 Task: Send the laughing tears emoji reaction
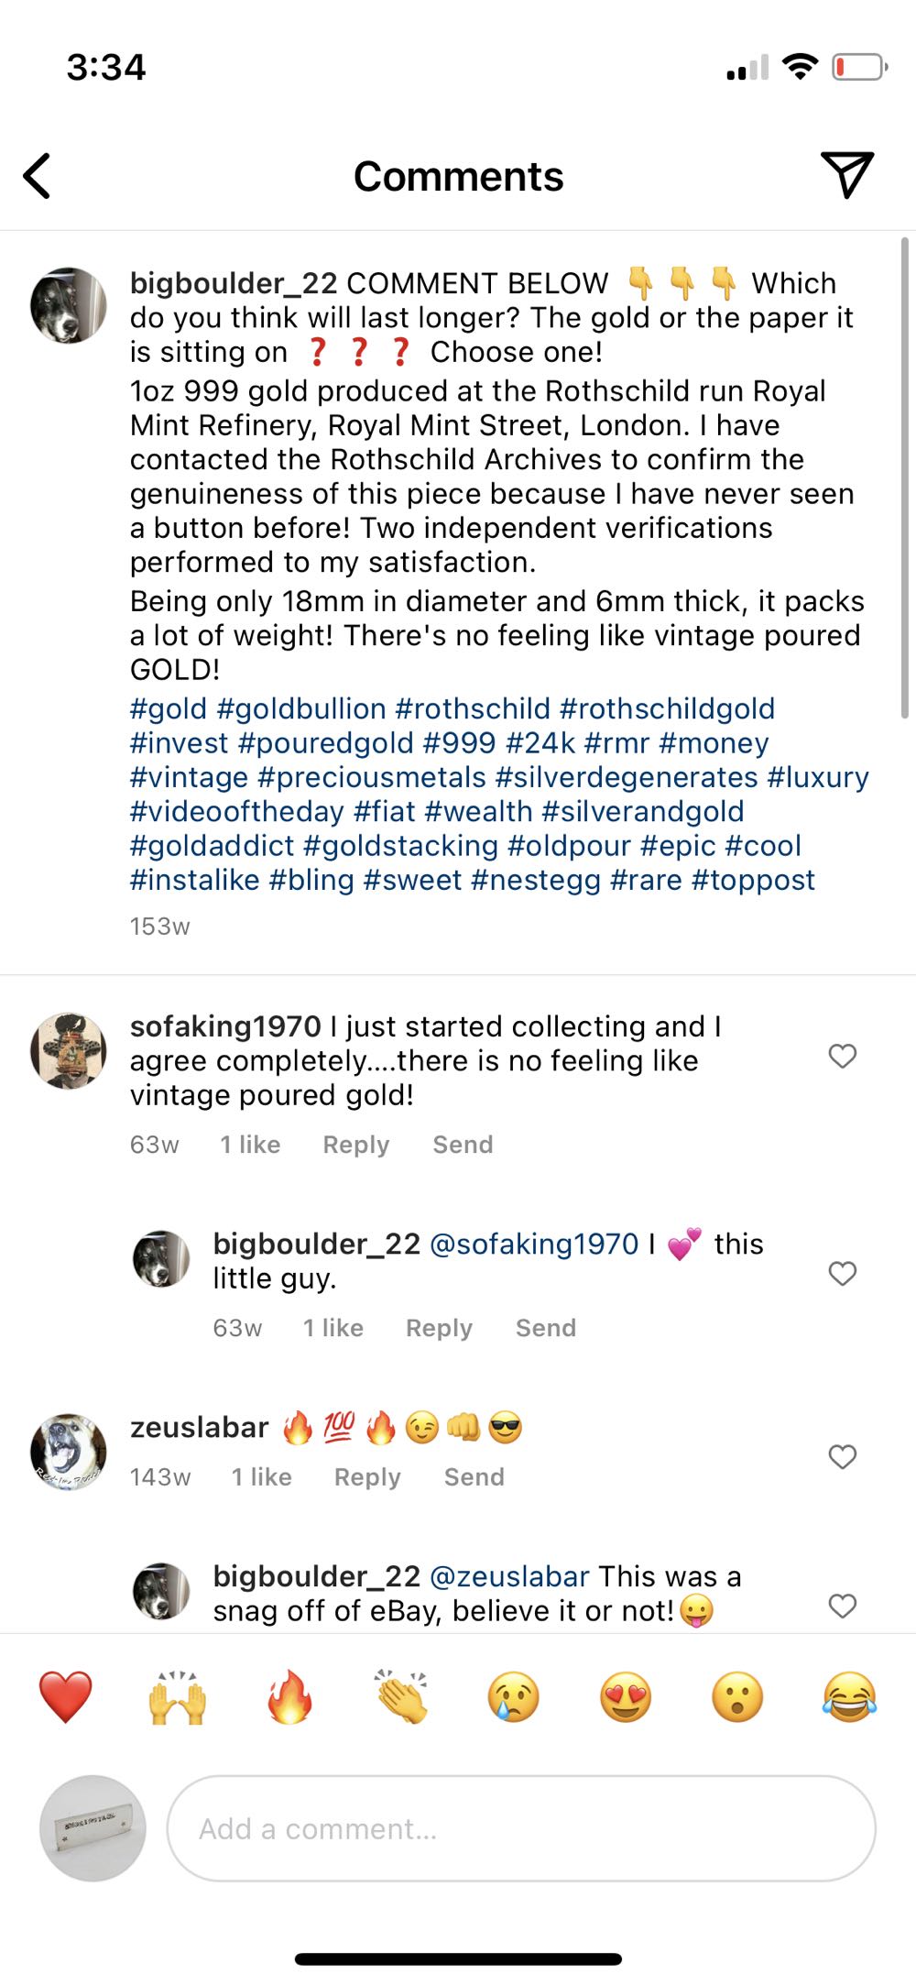tap(849, 1696)
